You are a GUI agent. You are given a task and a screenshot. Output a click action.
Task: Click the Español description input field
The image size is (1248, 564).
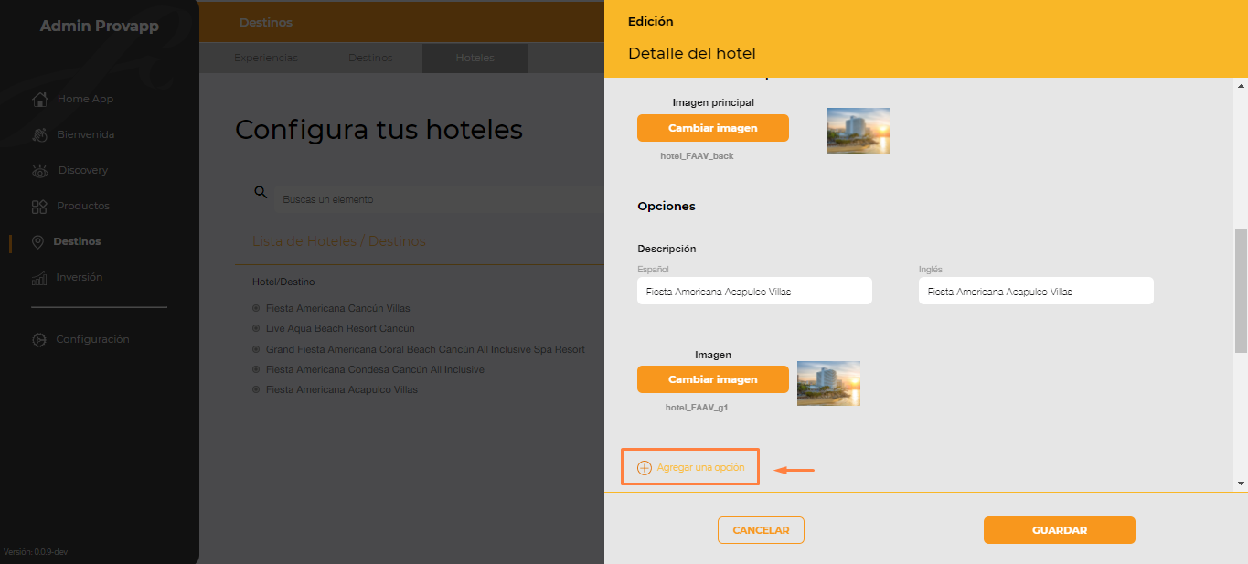tap(754, 292)
